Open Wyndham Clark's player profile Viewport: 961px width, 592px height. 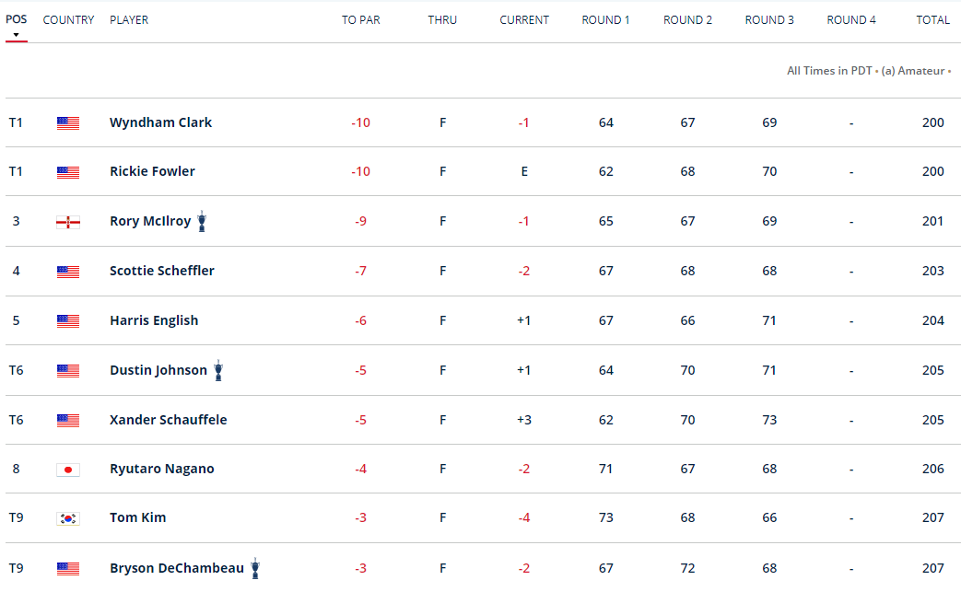tap(160, 122)
